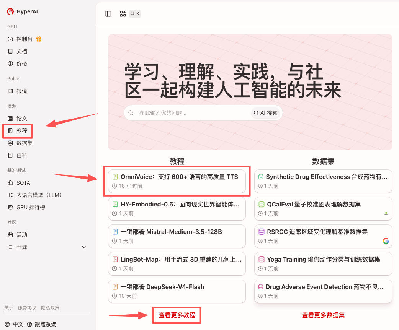Click the LLM sparkle icon

pyautogui.click(x=10, y=195)
